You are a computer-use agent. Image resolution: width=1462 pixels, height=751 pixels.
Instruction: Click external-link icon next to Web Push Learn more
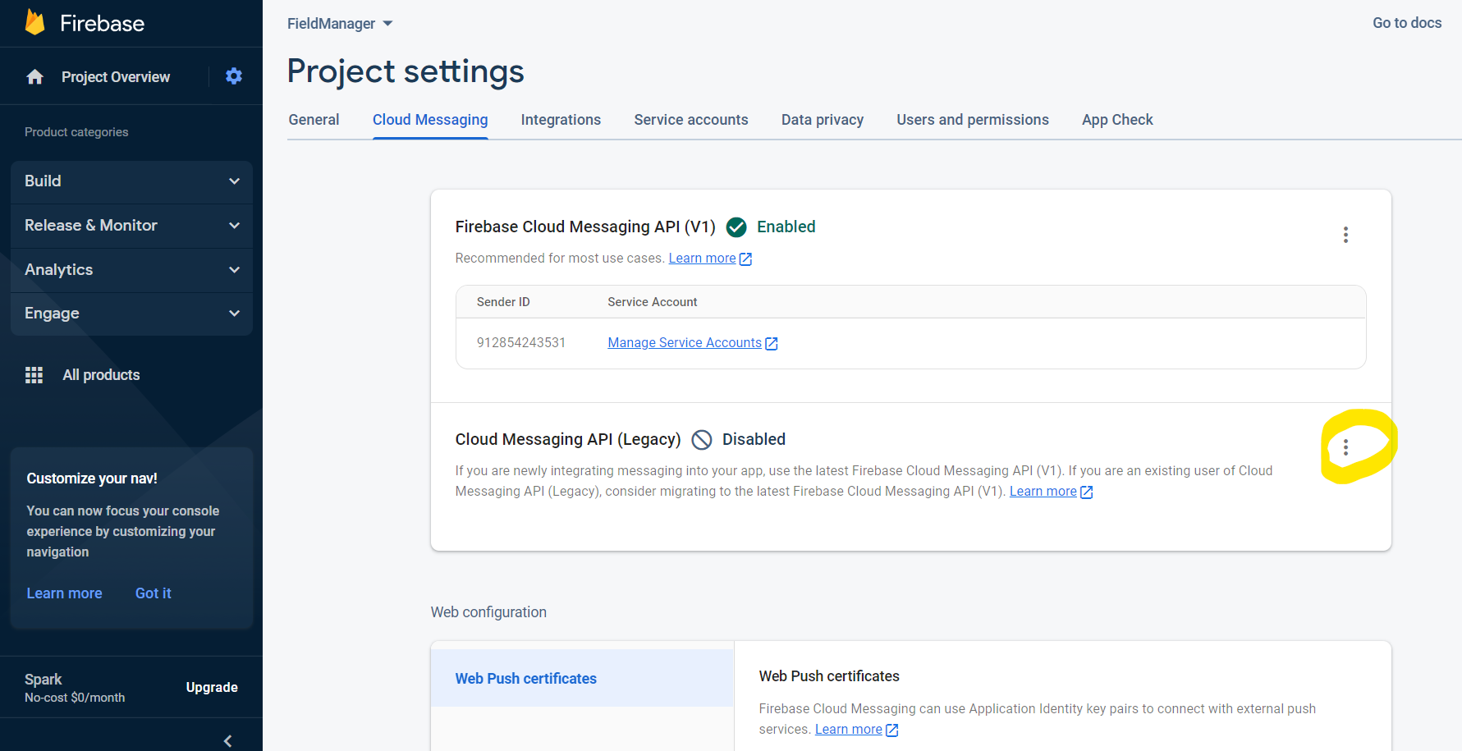[x=892, y=730]
